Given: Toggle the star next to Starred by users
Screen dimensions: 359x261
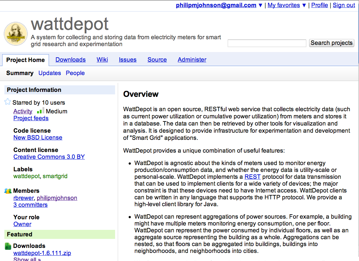Looking at the screenshot, I should tap(8, 102).
